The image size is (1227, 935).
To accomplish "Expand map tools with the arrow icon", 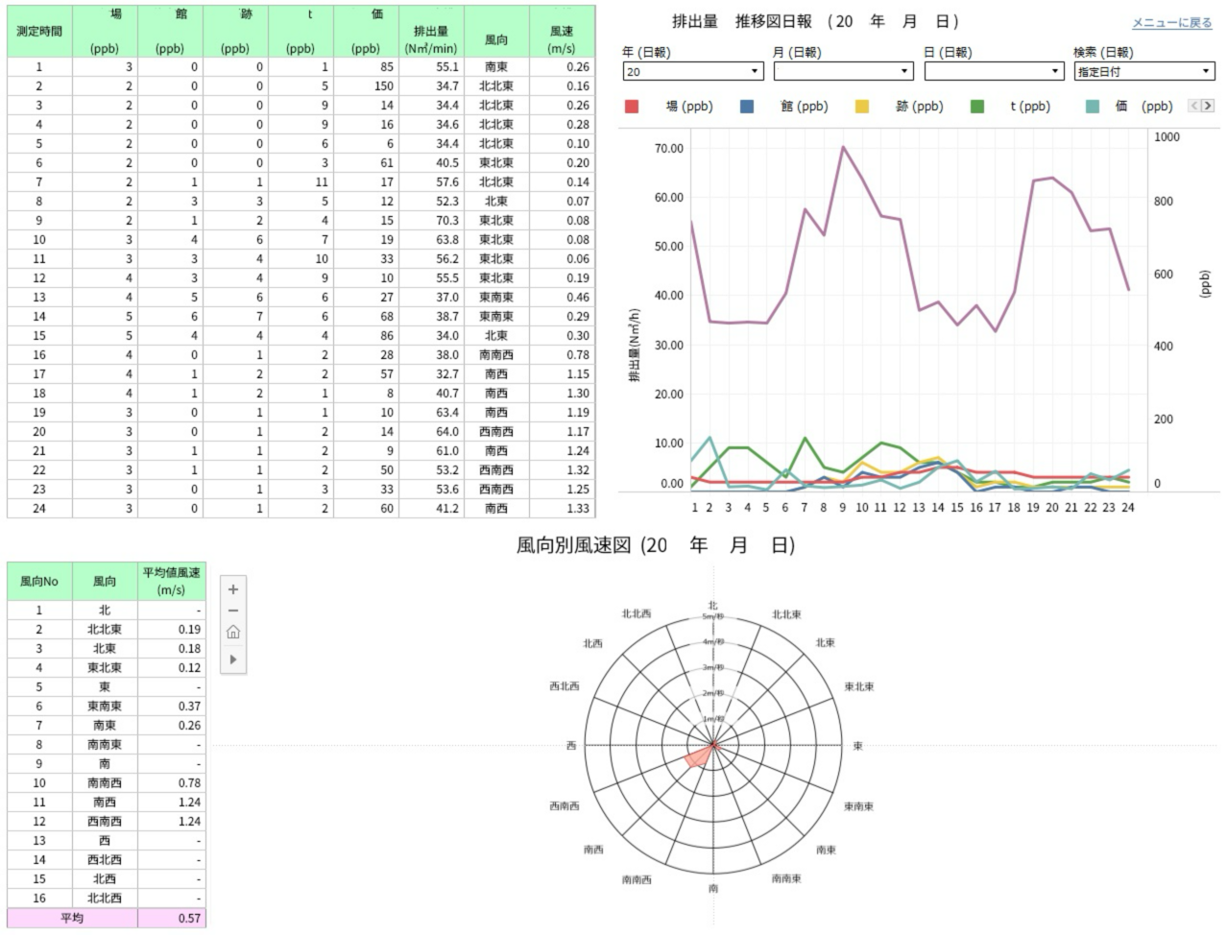I will click(x=233, y=659).
